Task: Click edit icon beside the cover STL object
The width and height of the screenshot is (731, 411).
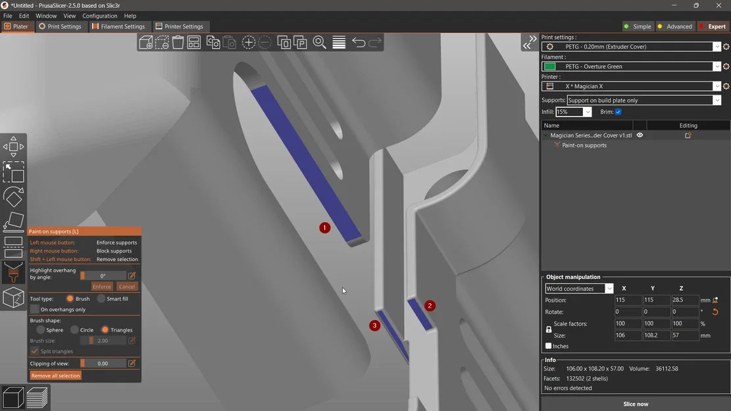Action: (x=688, y=135)
